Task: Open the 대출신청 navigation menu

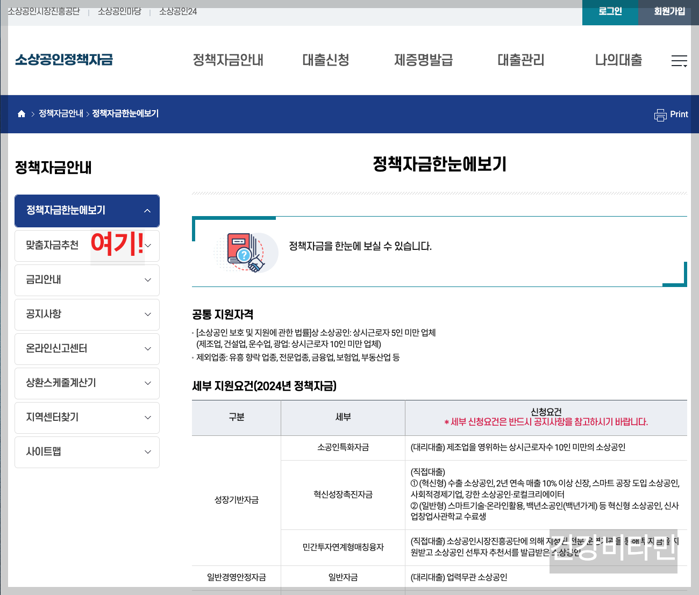Action: [325, 60]
